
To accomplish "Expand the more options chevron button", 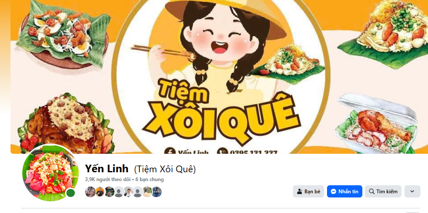I will [412, 192].
